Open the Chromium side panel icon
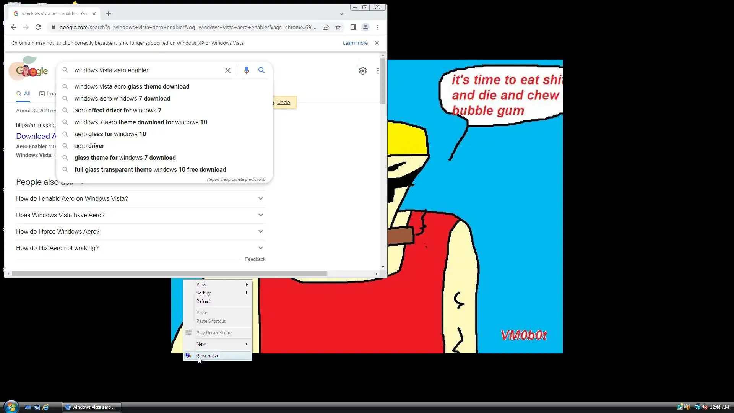Image resolution: width=734 pixels, height=413 pixels. [x=353, y=27]
